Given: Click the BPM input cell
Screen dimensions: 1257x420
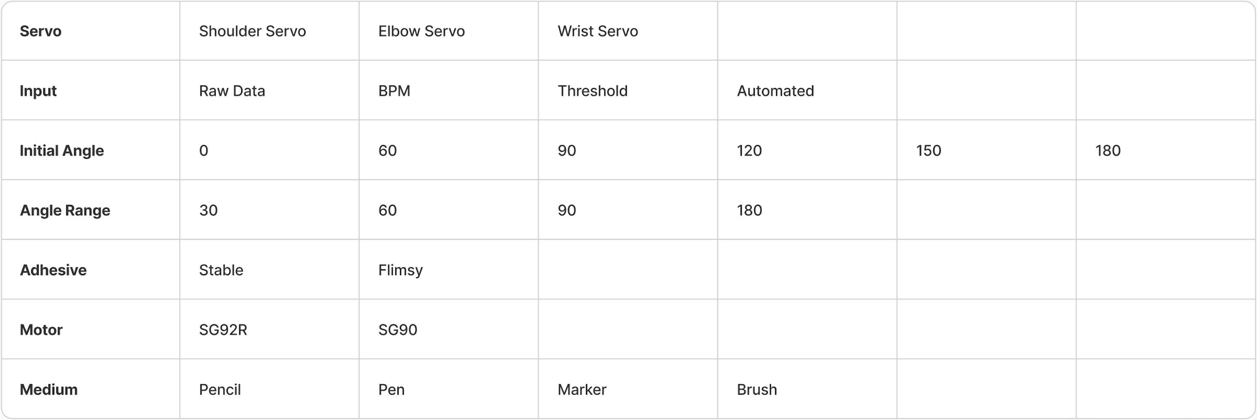Looking at the screenshot, I should (394, 91).
